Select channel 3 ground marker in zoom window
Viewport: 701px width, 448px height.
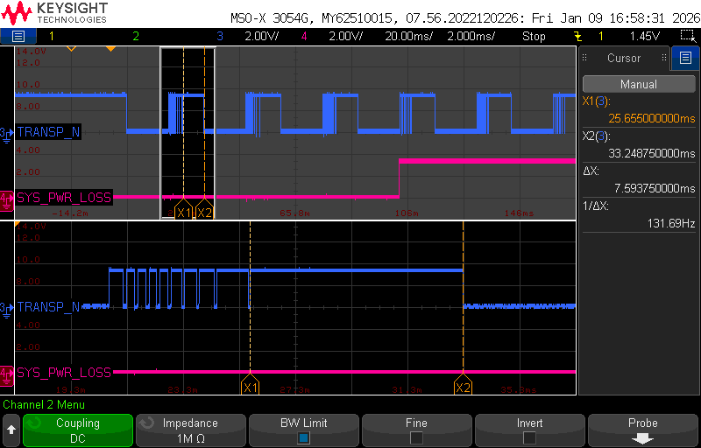(x=6, y=308)
